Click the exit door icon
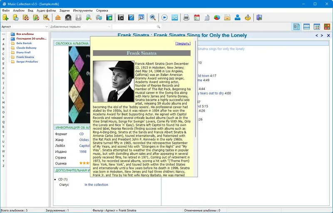Image resolution: width=333 pixels, height=213 pixels. pos(259,17)
